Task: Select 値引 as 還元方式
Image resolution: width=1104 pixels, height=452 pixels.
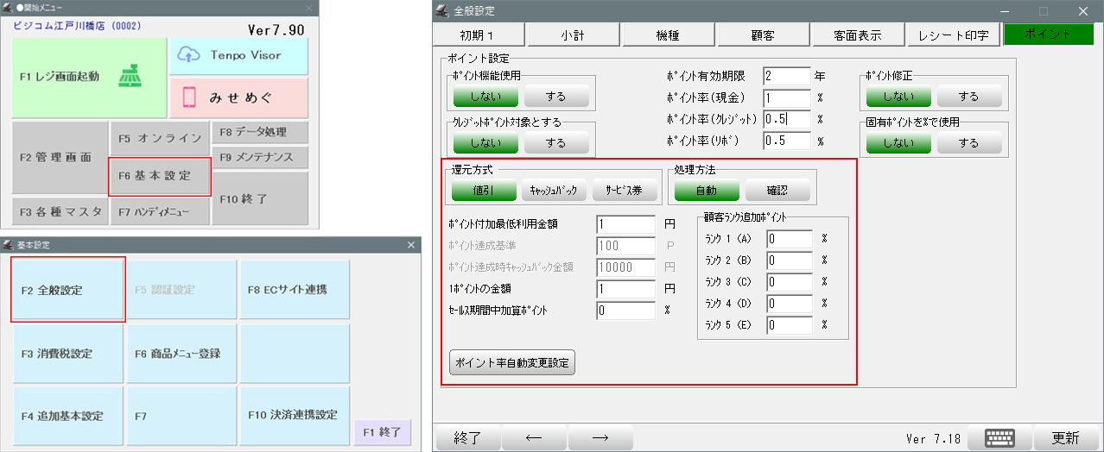Action: 484,190
